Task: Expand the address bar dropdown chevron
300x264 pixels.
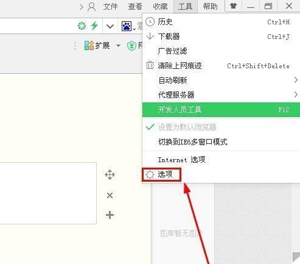Action: point(110,26)
